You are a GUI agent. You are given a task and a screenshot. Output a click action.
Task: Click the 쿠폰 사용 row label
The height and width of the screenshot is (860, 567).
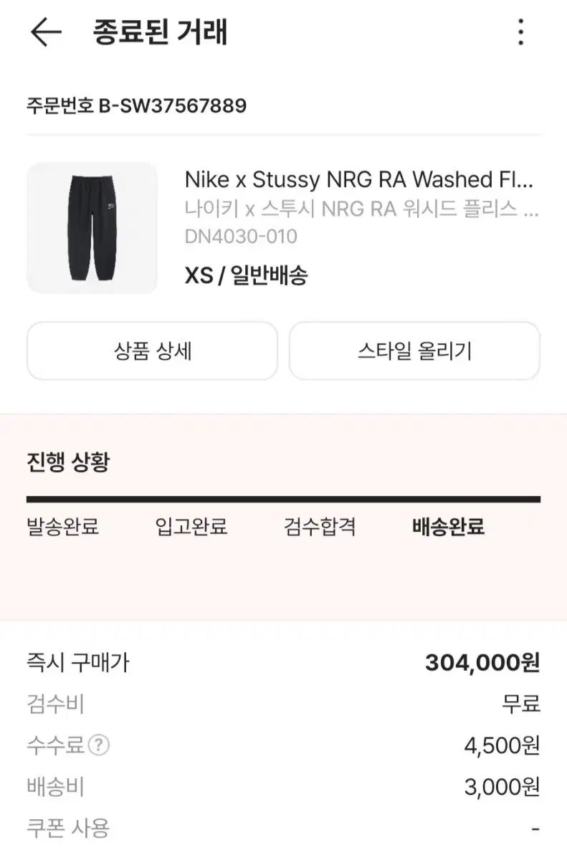point(68,829)
